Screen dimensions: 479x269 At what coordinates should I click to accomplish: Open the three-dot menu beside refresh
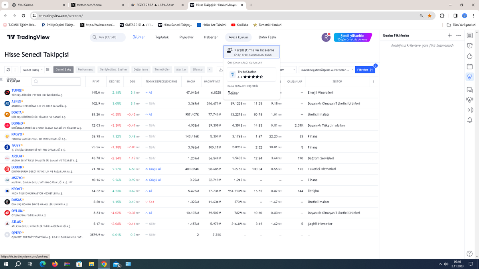coord(15,69)
